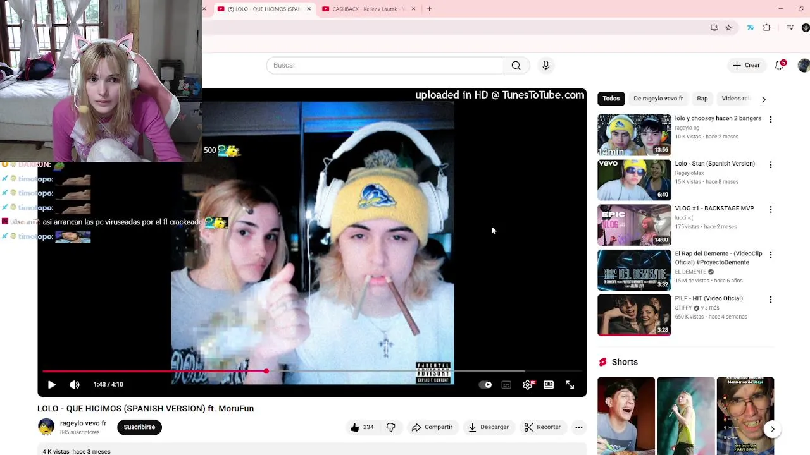Select the Videos rel... filter chip
Screen dimensions: 810x455
pyautogui.click(x=735, y=99)
